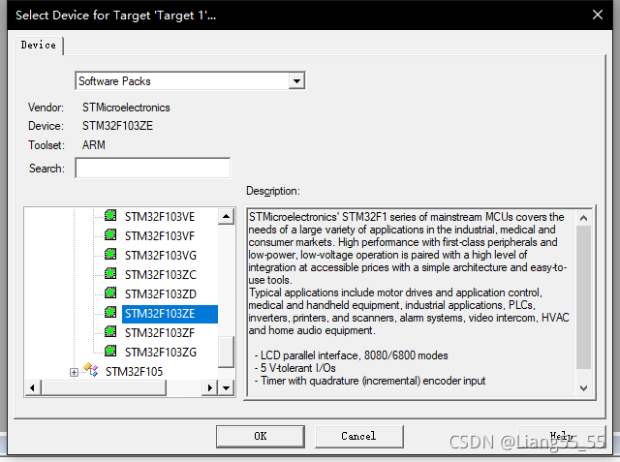The image size is (620, 462).
Task: Click the Device value STM32F103ZE
Action: click(117, 126)
